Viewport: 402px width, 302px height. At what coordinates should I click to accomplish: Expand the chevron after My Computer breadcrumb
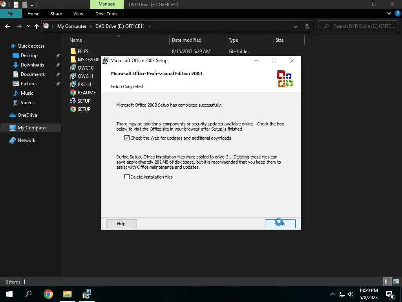pos(91,26)
